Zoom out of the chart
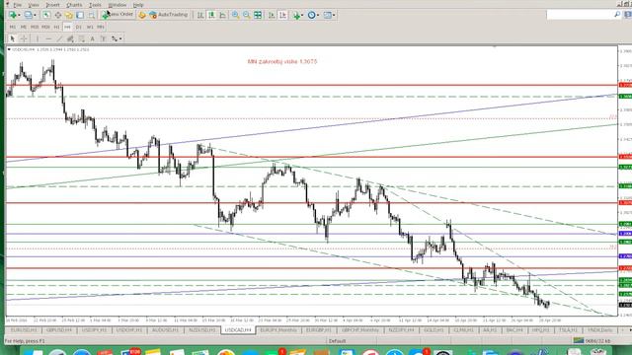Image resolution: width=632 pixels, height=355 pixels. coord(246,15)
